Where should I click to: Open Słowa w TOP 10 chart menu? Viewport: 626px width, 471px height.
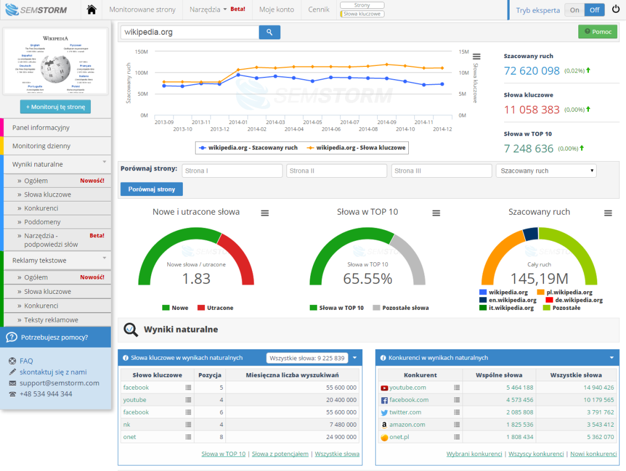coord(436,213)
